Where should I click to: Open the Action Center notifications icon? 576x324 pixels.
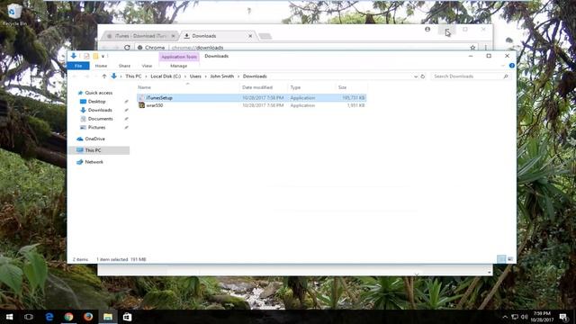(x=564, y=317)
